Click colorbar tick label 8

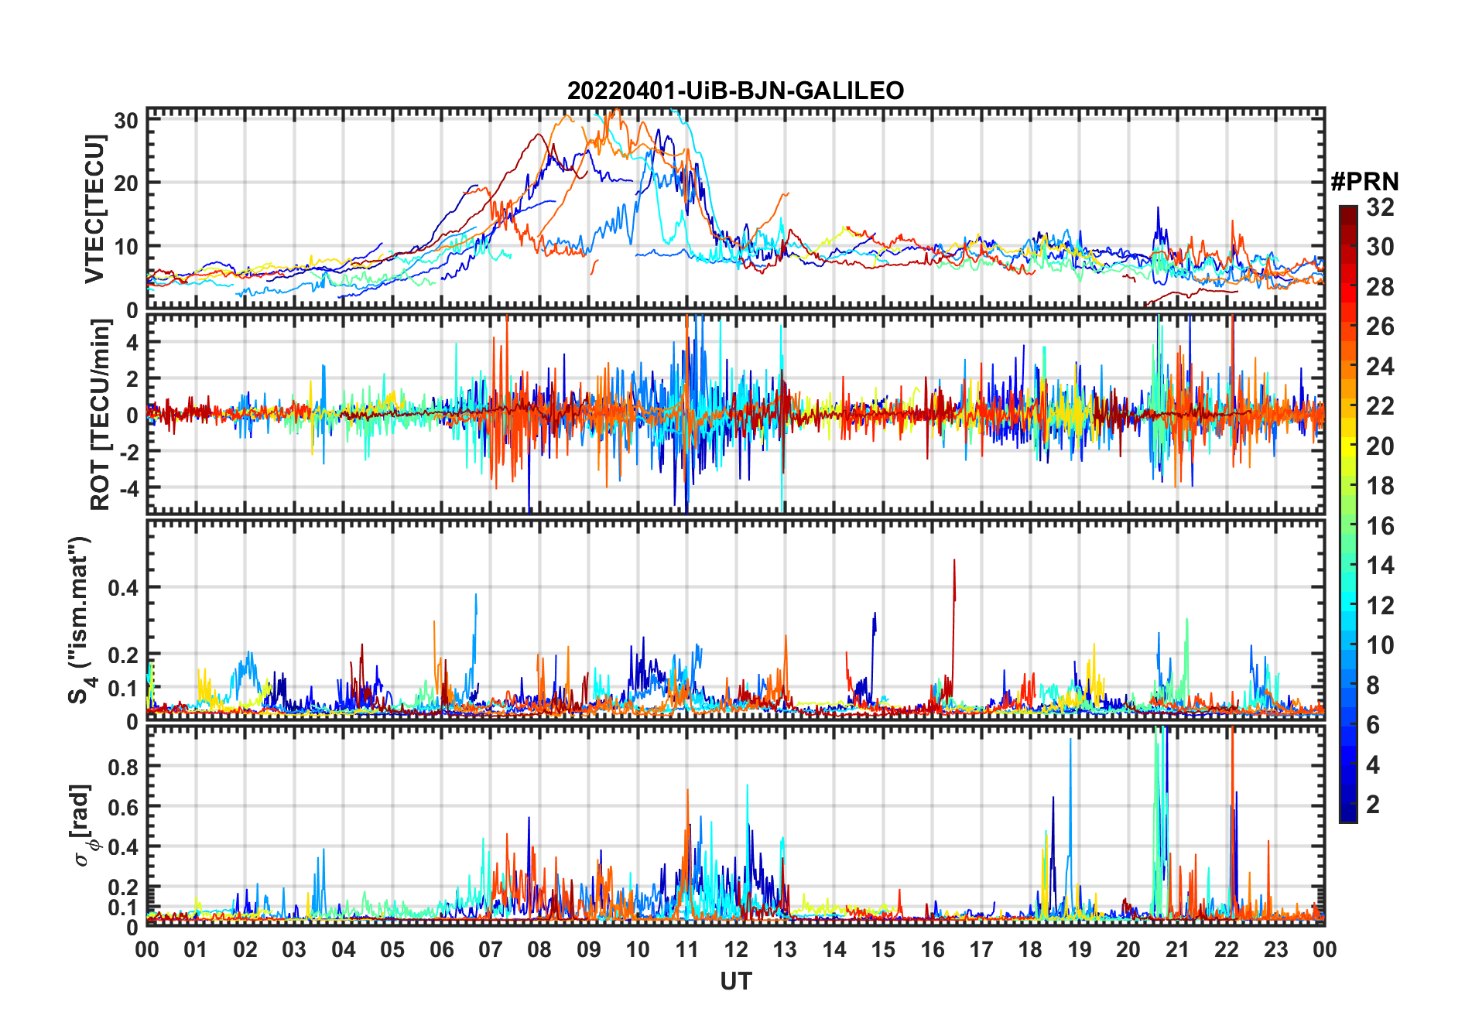[1373, 685]
